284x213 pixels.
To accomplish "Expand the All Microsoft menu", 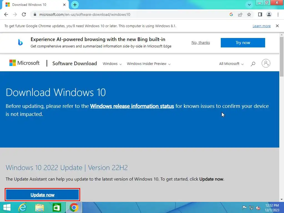I will click(231, 64).
